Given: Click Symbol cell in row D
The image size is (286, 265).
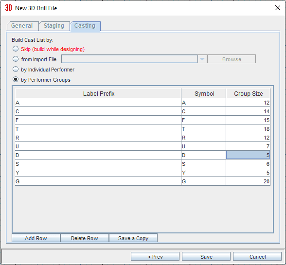Looking at the screenshot, I should (204, 155).
